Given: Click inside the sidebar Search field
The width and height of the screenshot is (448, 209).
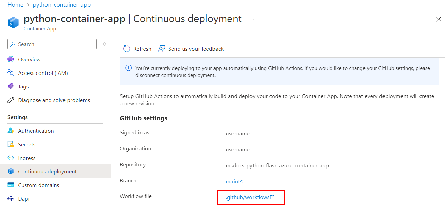Looking at the screenshot, I should coord(52,44).
